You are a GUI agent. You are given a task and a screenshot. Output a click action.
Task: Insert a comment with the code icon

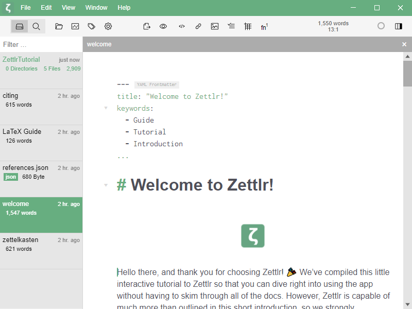182,26
